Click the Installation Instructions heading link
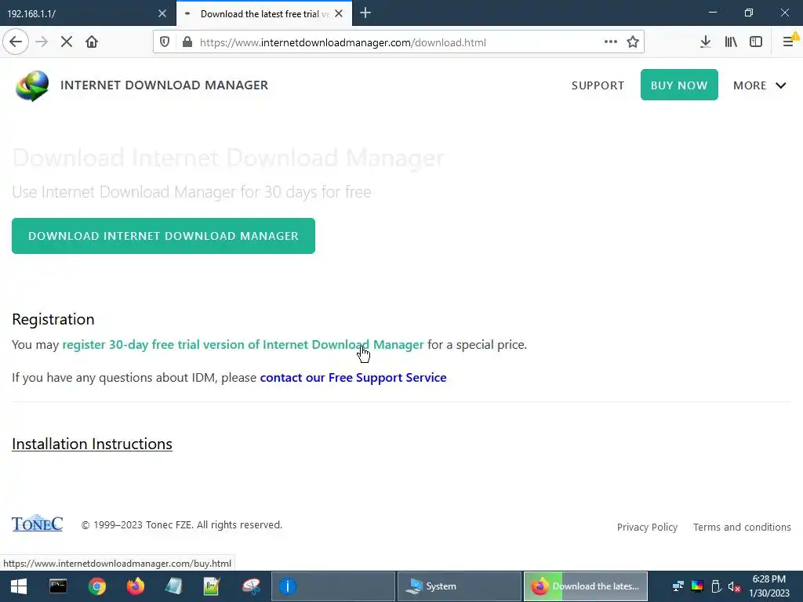Screen dimensions: 803x602 pos(93,444)
